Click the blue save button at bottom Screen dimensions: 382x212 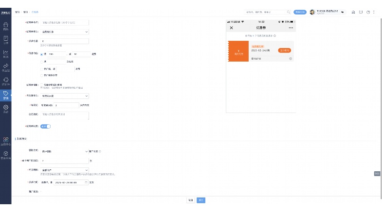coord(201,200)
